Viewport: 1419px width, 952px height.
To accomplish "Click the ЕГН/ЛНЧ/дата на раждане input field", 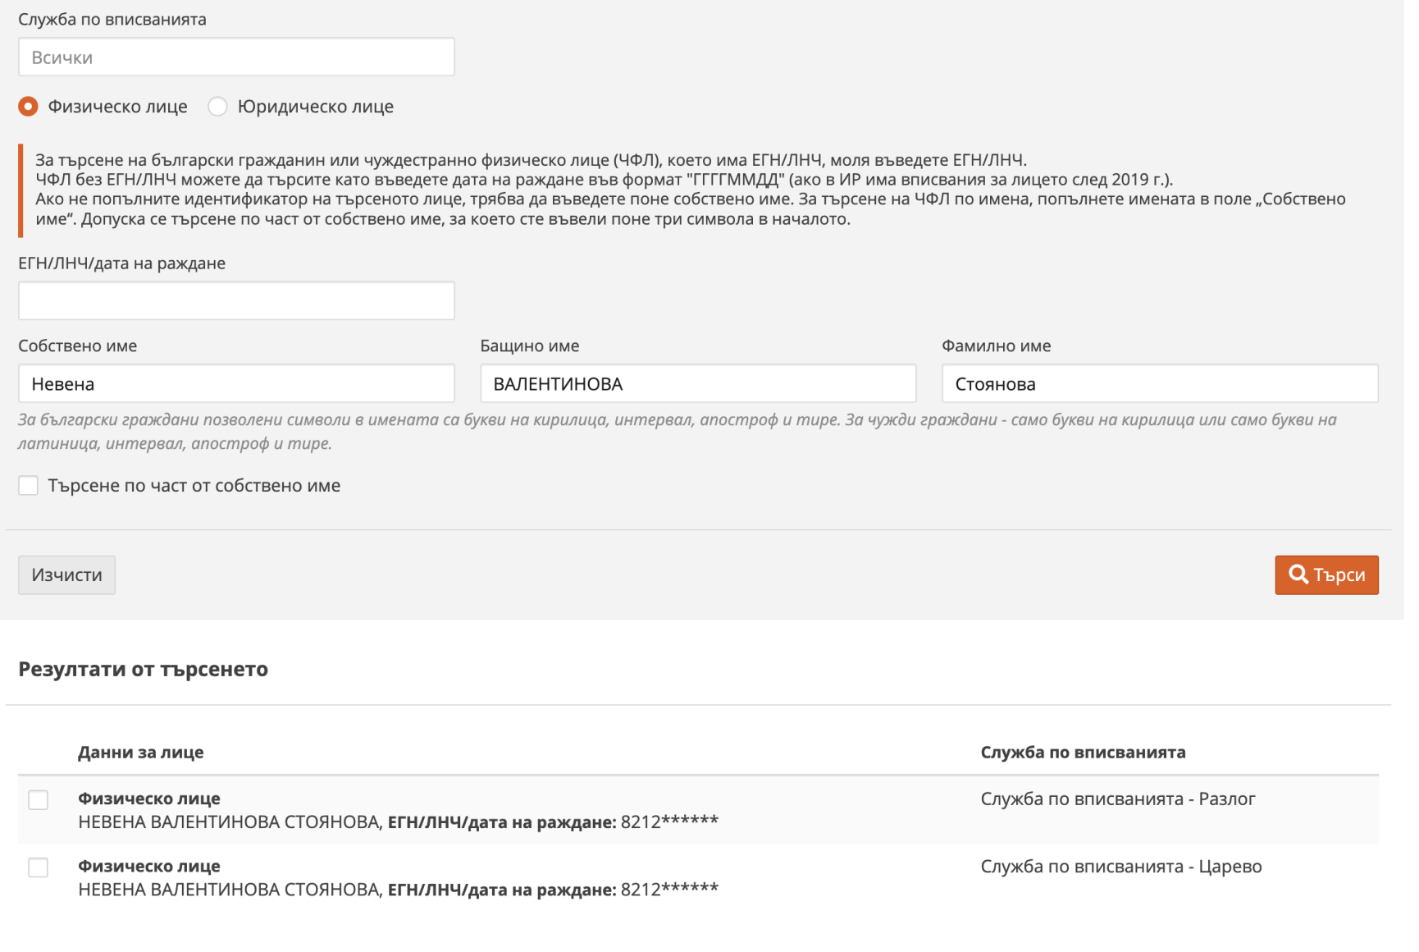I will tap(236, 300).
